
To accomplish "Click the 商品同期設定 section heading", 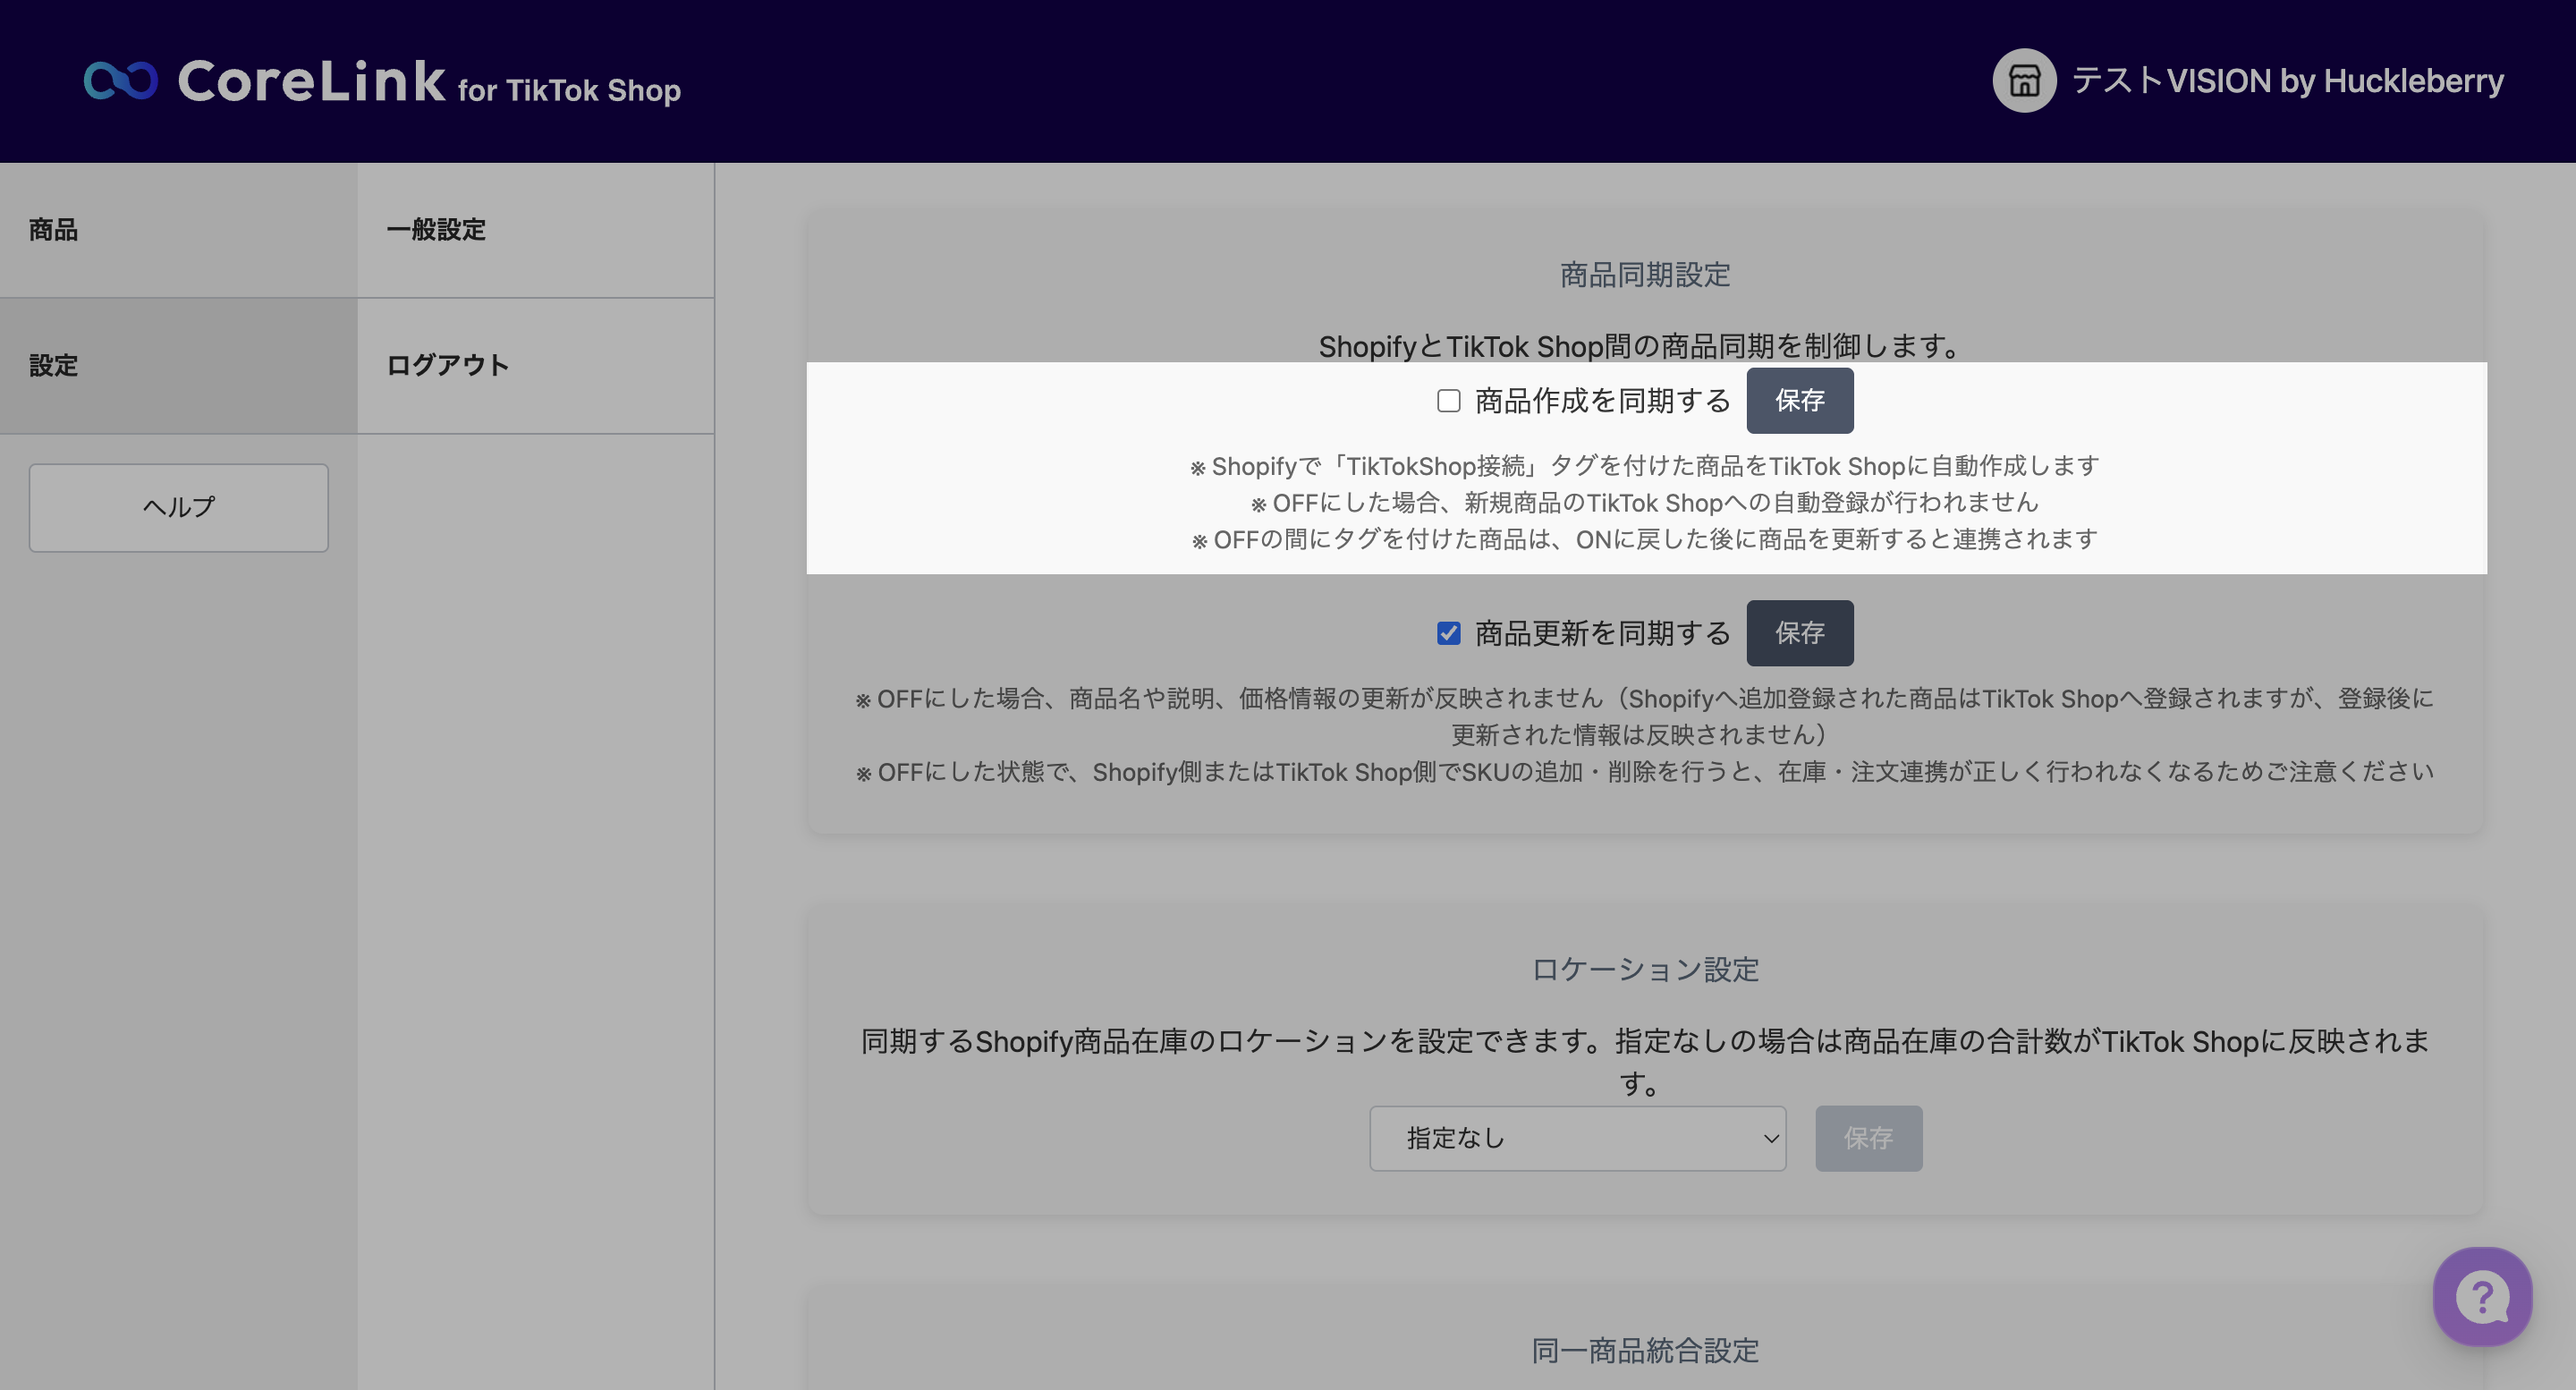I will (1644, 275).
